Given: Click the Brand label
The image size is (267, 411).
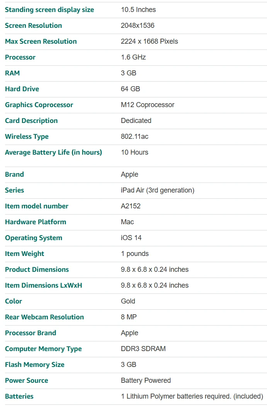Looking at the screenshot, I should click(x=14, y=174).
